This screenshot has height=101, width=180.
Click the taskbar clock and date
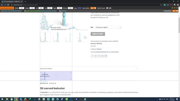pyautogui.click(x=172, y=99)
